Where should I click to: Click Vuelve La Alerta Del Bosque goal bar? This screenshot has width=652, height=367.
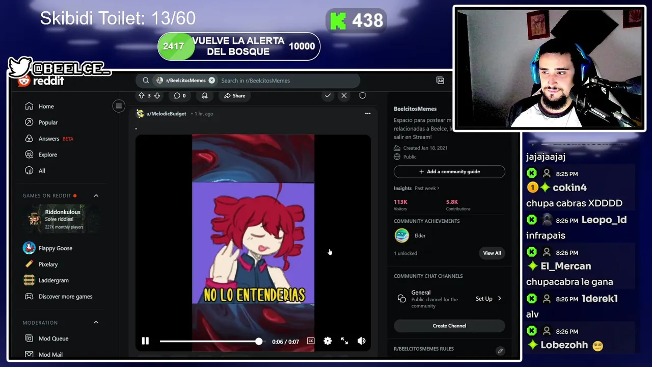click(x=239, y=46)
